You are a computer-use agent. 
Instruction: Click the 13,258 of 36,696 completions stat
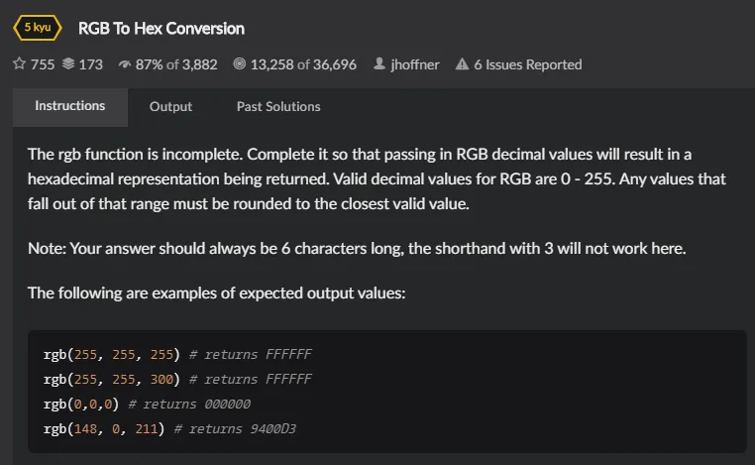click(x=303, y=64)
